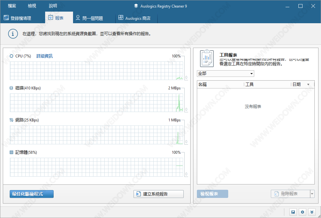Click the 報表 tab chart icon

[x=50, y=18]
